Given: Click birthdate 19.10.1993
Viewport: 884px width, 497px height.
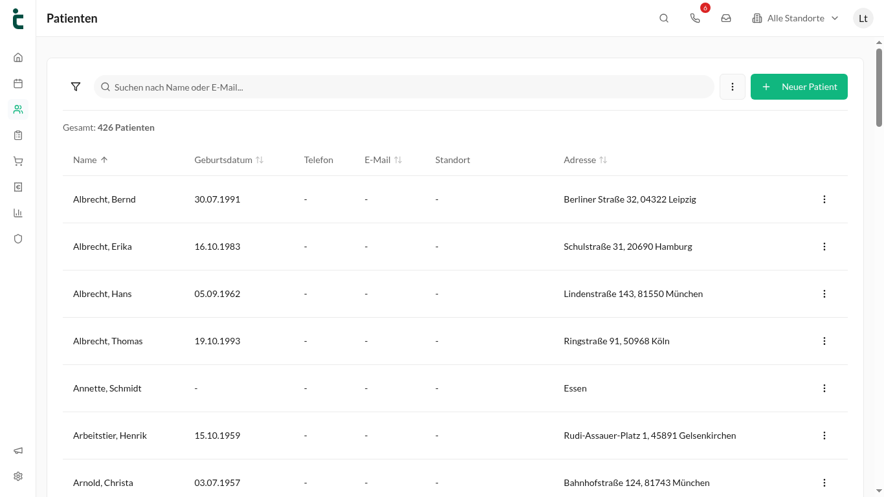Looking at the screenshot, I should coord(217,341).
